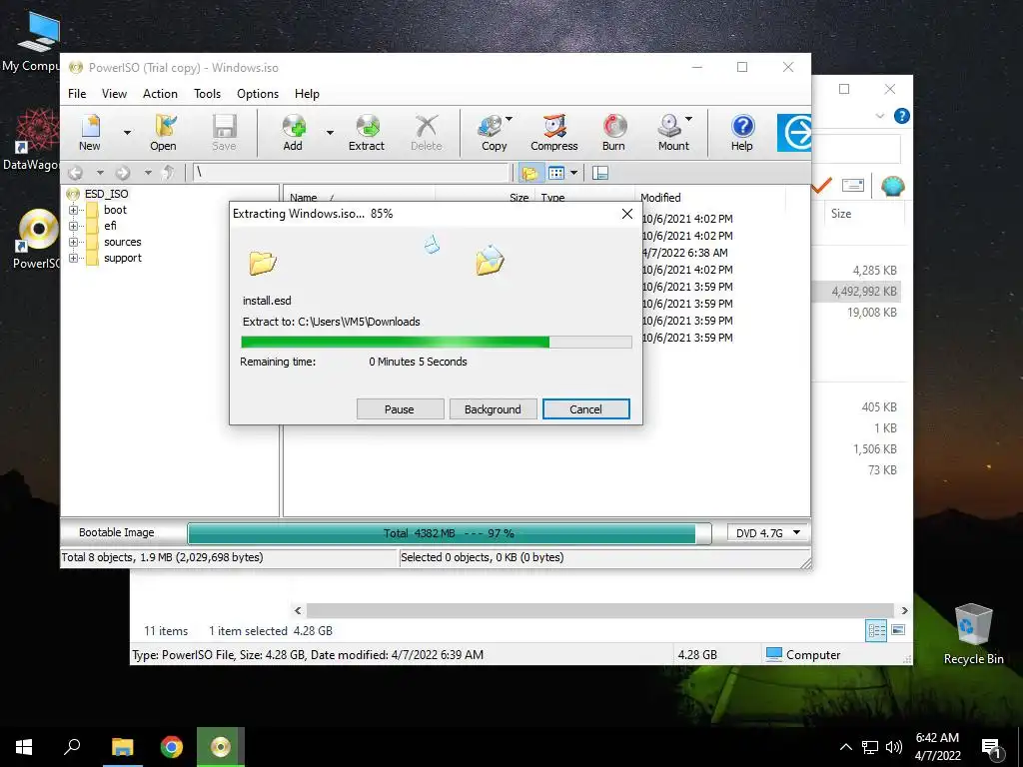1023x767 pixels.
Task: Click the Forward navigation arrow icon
Action: [123, 173]
